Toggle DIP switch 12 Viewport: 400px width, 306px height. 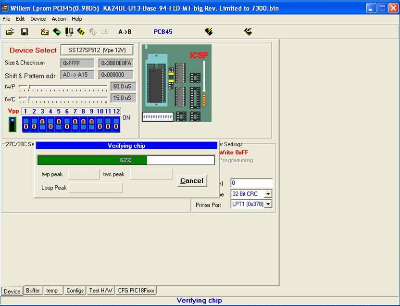pos(116,124)
